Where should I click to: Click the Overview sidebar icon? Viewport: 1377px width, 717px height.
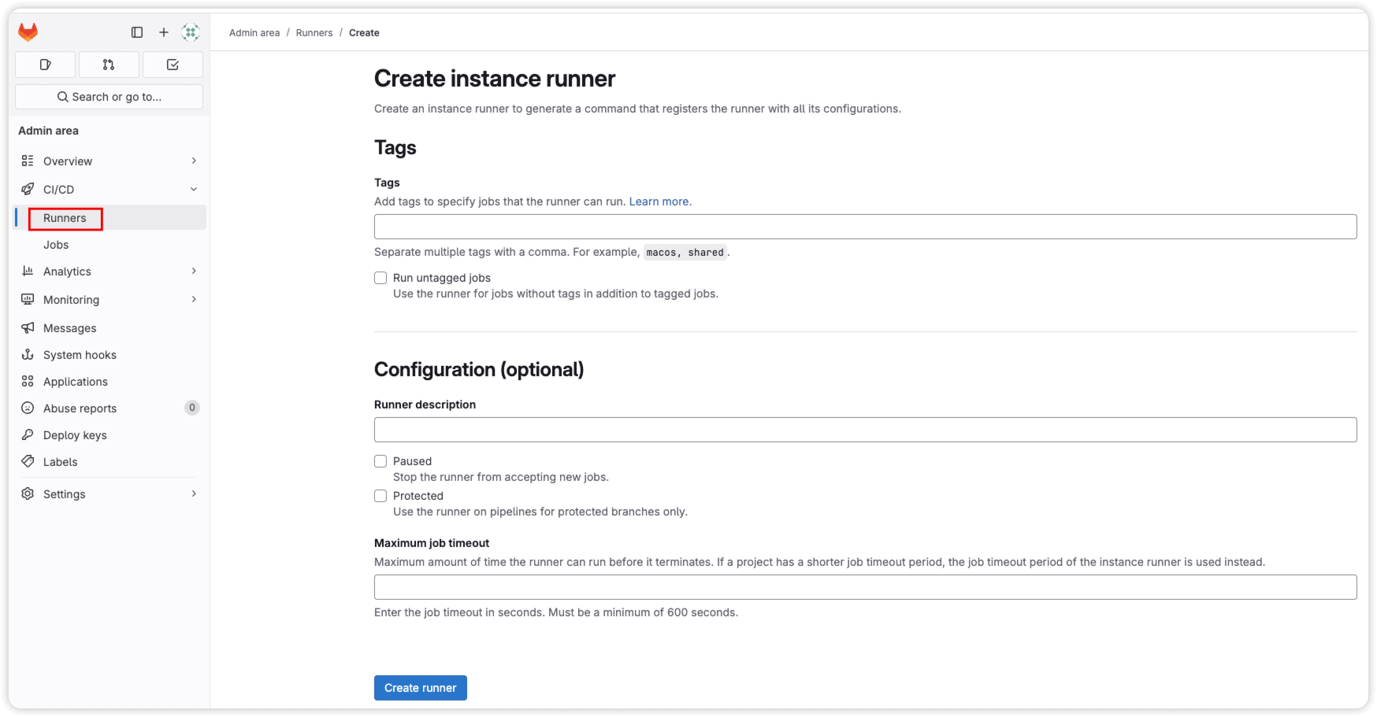tap(28, 161)
